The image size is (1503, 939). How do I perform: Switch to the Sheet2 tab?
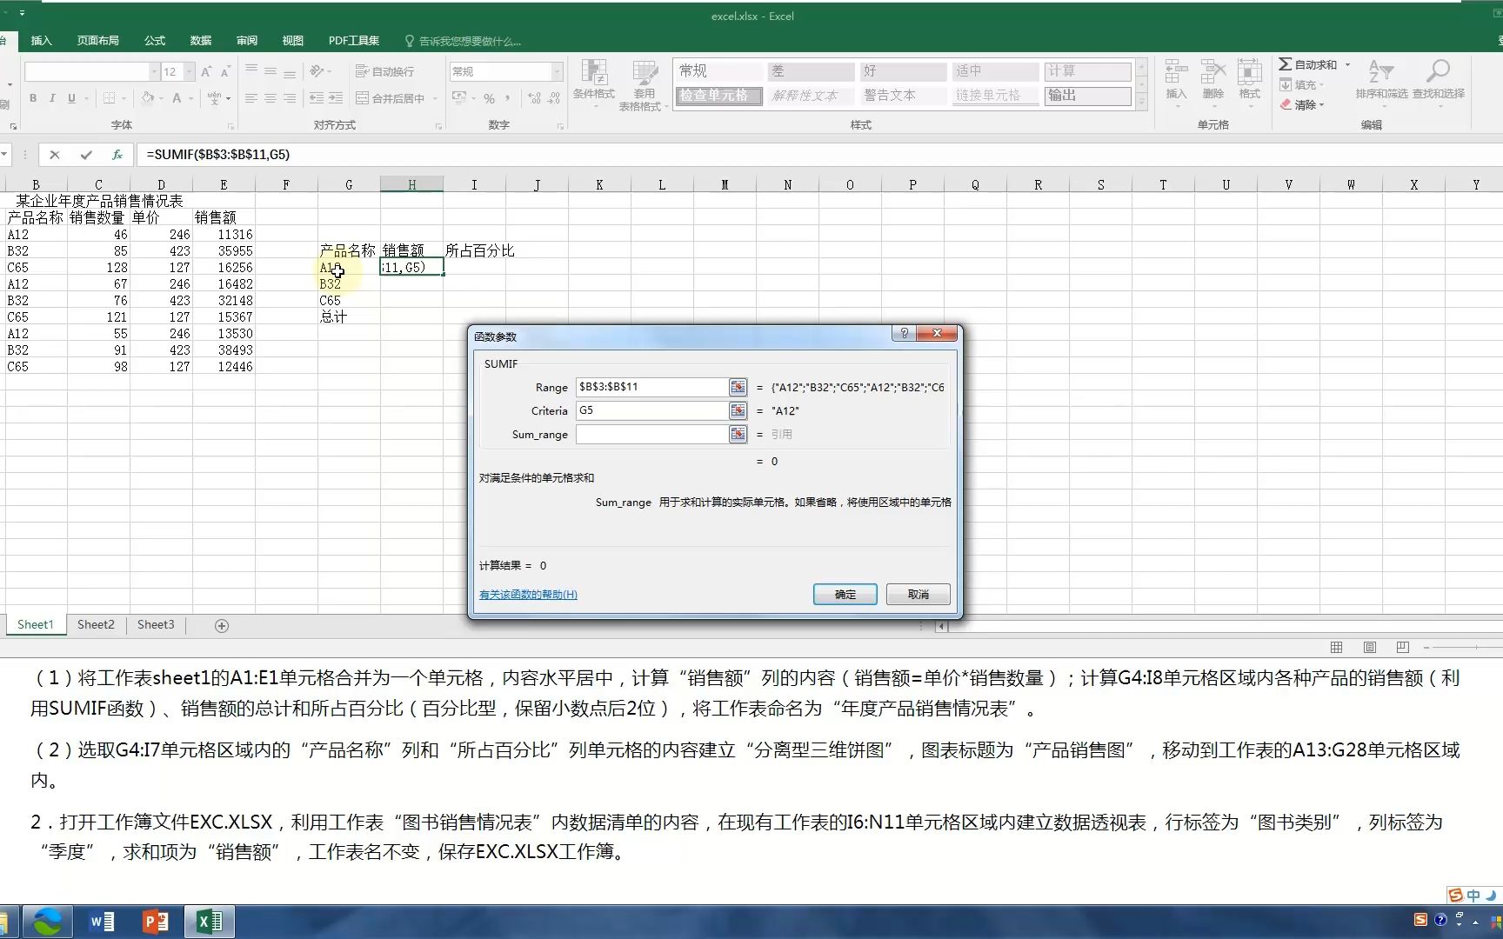tap(96, 624)
